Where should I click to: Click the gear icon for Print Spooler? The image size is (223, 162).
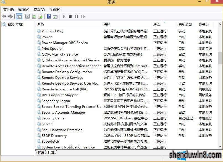click(39, 48)
